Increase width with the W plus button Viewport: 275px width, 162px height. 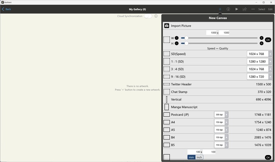261,38
